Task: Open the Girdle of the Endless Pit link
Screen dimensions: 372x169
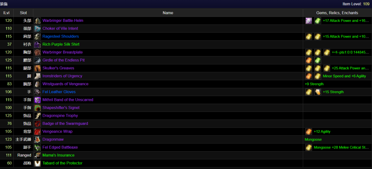Action: pyautogui.click(x=64, y=60)
